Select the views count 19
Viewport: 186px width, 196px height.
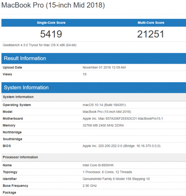[x=84, y=74]
